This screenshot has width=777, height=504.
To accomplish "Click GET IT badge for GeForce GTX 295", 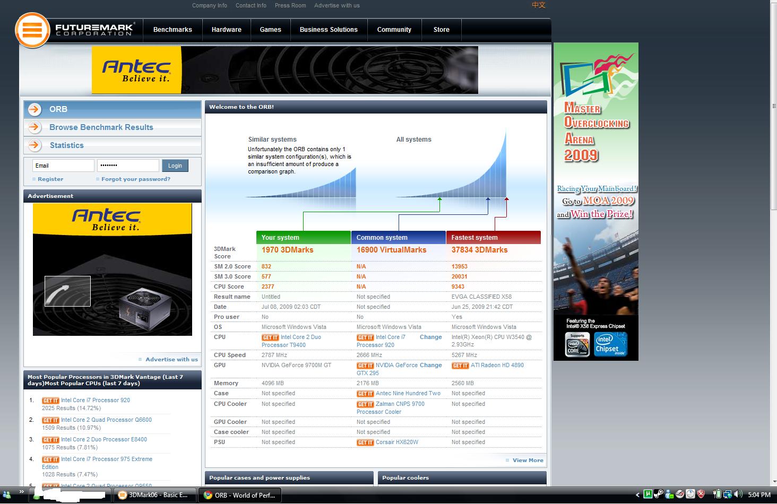I will pyautogui.click(x=365, y=366).
